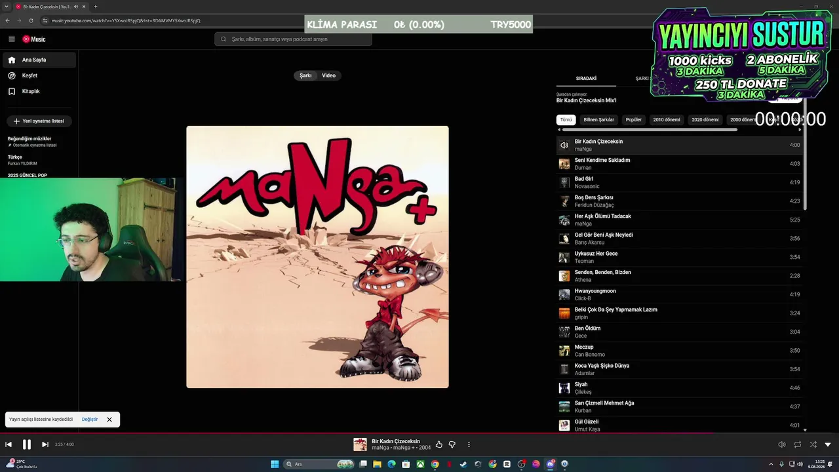The width and height of the screenshot is (839, 472).
Task: Play Siyah by Çilekeş
Action: pyautogui.click(x=679, y=388)
